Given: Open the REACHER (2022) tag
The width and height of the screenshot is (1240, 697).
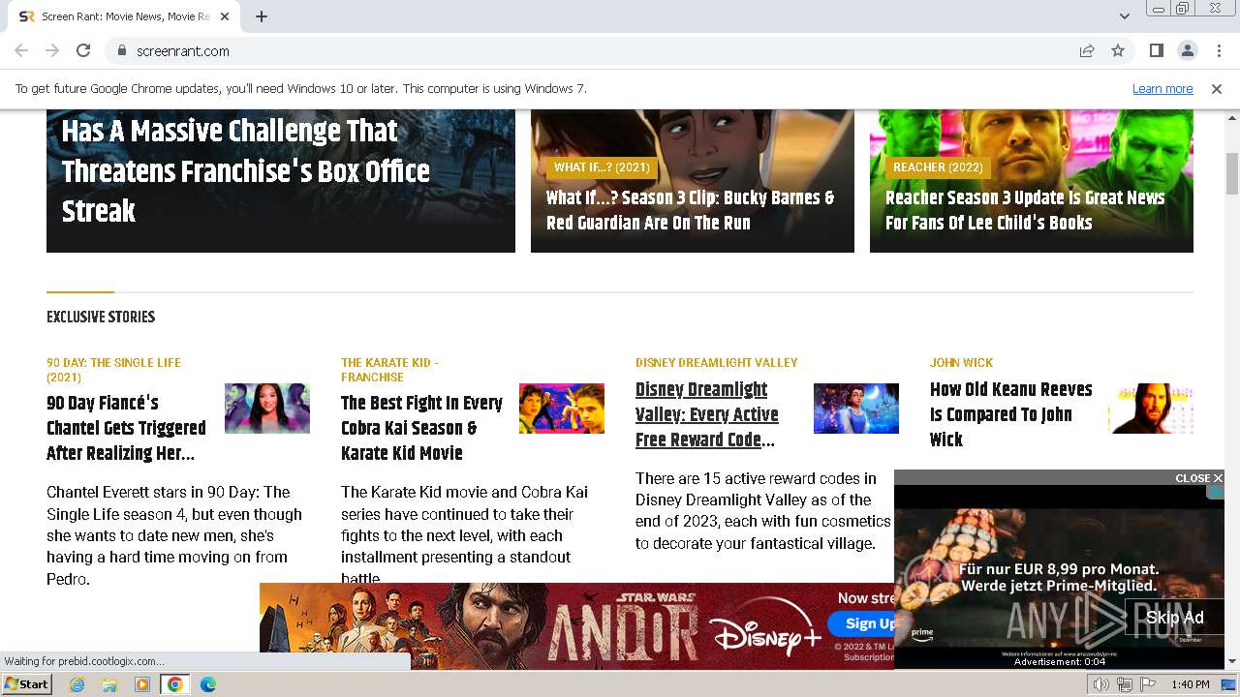Looking at the screenshot, I should pos(938,167).
